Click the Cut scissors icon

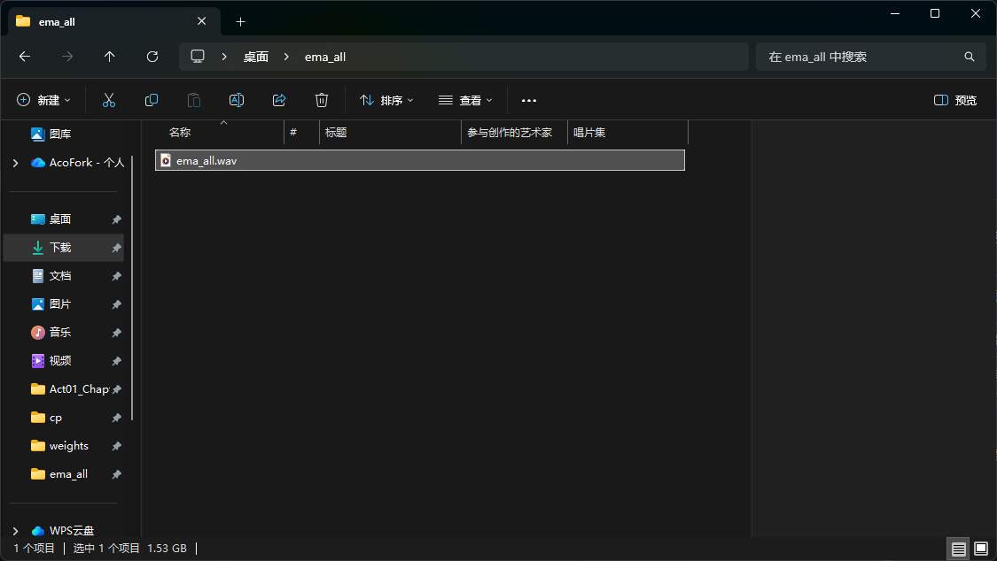click(x=109, y=101)
